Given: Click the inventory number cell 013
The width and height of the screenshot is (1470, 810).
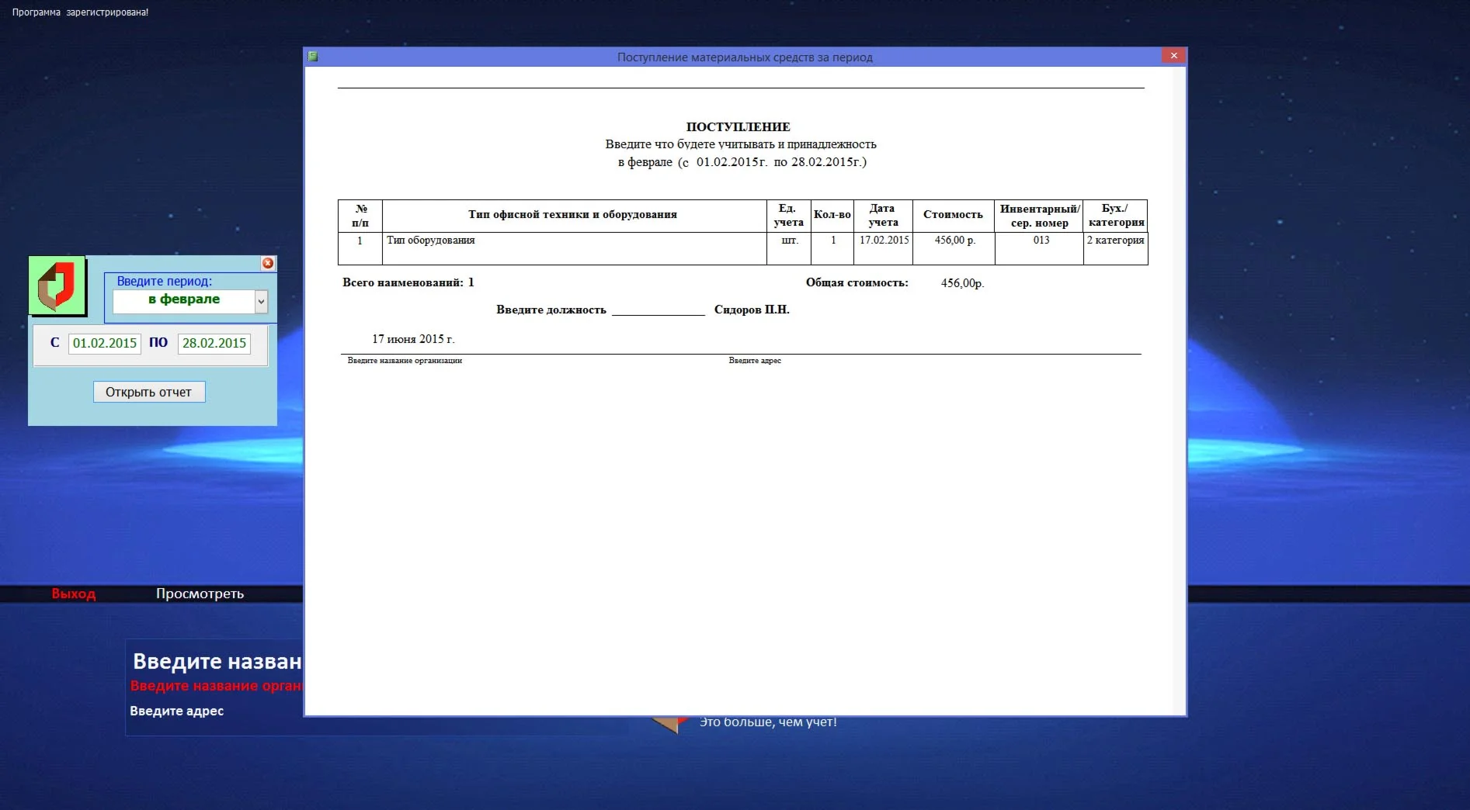Looking at the screenshot, I should (1041, 241).
